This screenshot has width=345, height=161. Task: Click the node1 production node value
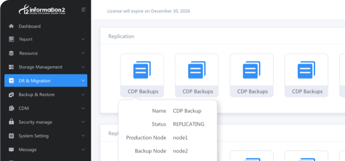pyautogui.click(x=180, y=138)
